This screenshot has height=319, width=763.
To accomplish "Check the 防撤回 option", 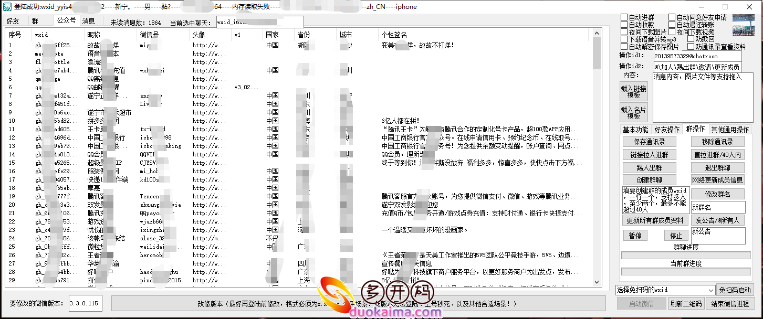I will (x=691, y=39).
